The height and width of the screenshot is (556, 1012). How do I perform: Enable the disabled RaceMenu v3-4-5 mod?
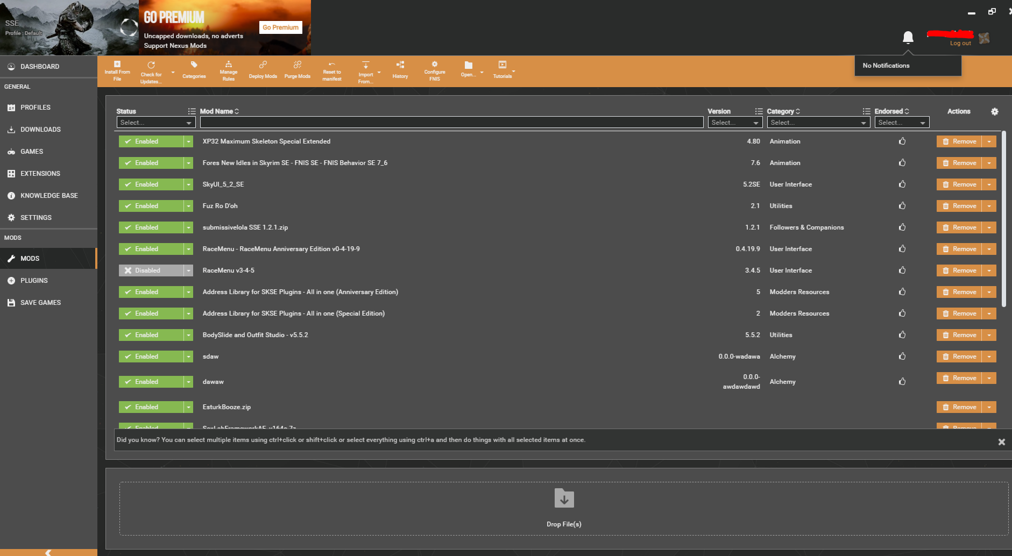151,270
